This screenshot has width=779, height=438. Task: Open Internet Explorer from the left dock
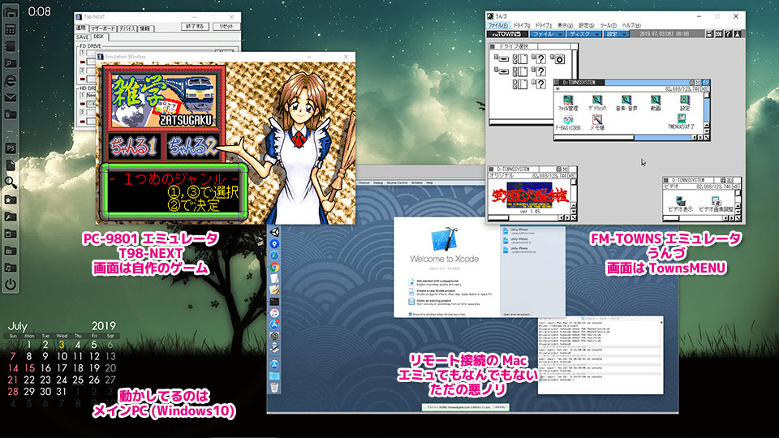pyautogui.click(x=10, y=81)
